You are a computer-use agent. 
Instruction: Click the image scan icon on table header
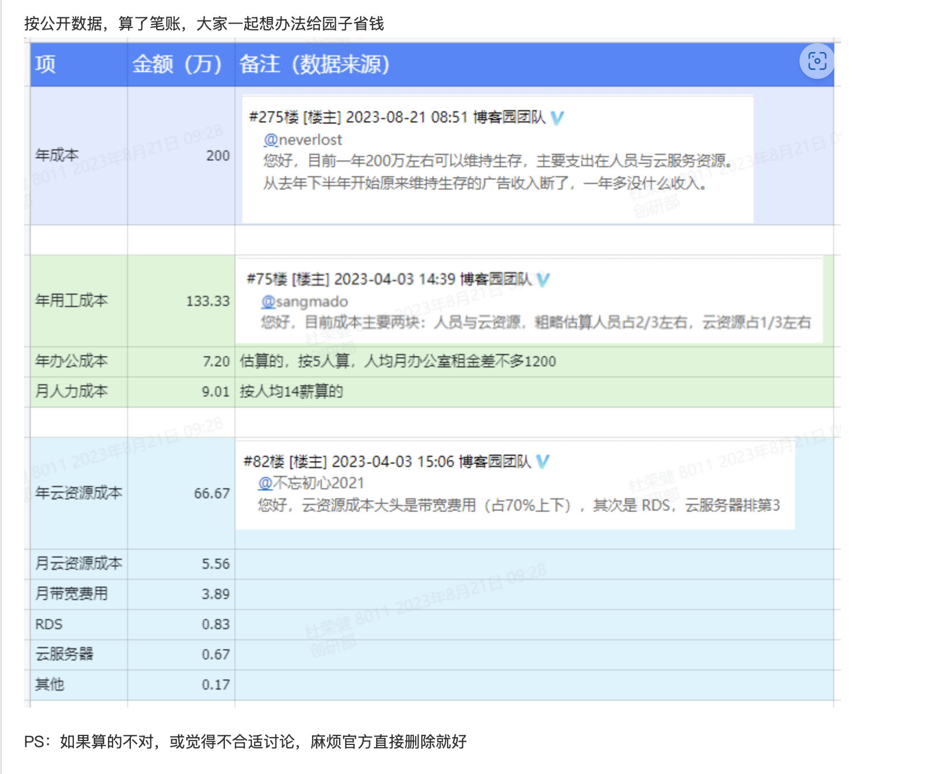[816, 61]
